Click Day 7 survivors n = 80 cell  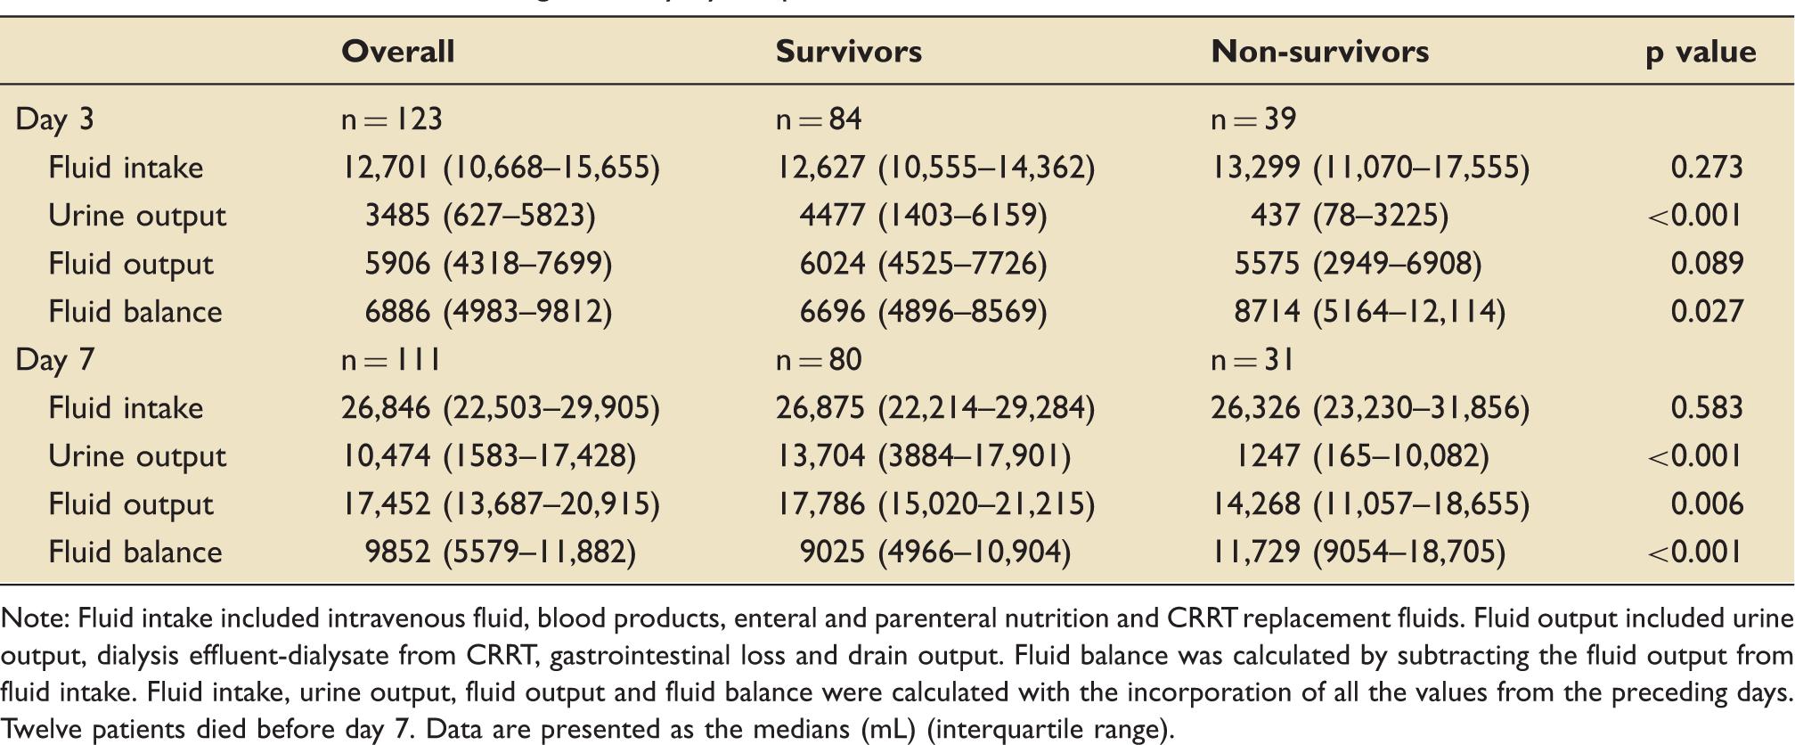click(x=819, y=360)
